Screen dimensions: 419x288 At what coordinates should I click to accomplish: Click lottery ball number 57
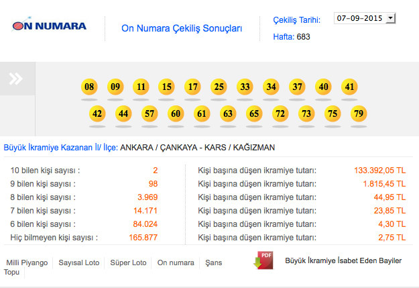[149, 113]
